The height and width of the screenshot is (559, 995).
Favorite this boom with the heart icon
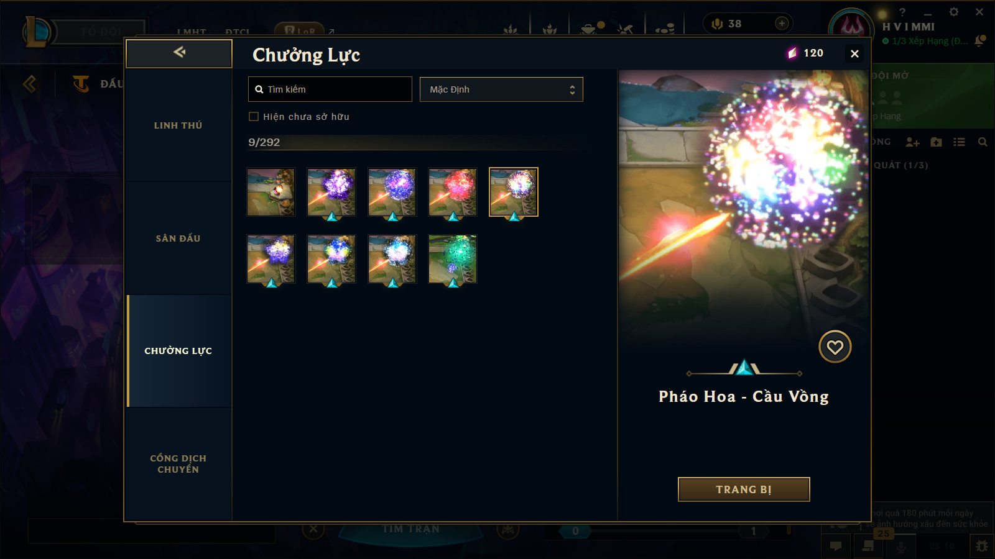tap(835, 347)
